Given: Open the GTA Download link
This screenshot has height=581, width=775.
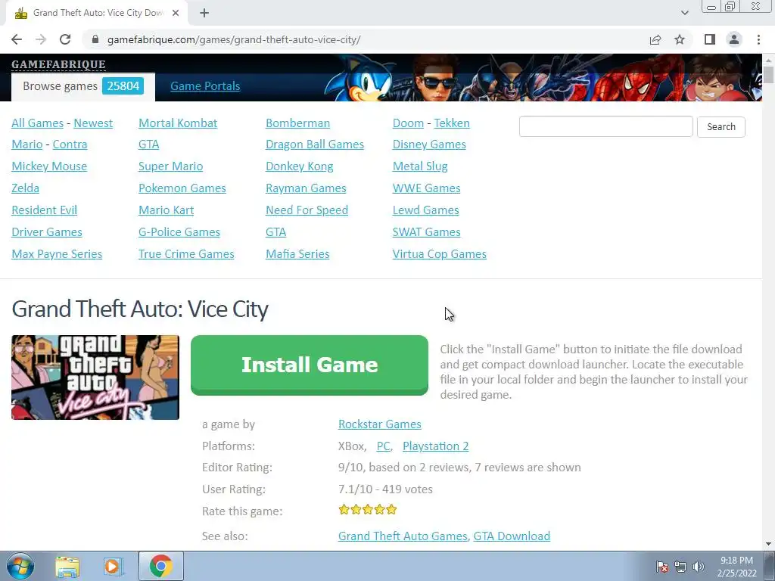Looking at the screenshot, I should pos(512,536).
